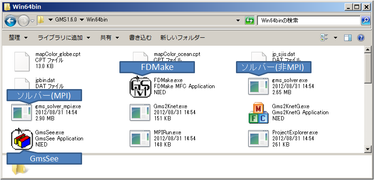This screenshot has height=180, width=374.
Task: Open address bar history dropdown arrow
Action: pyautogui.click(x=238, y=21)
